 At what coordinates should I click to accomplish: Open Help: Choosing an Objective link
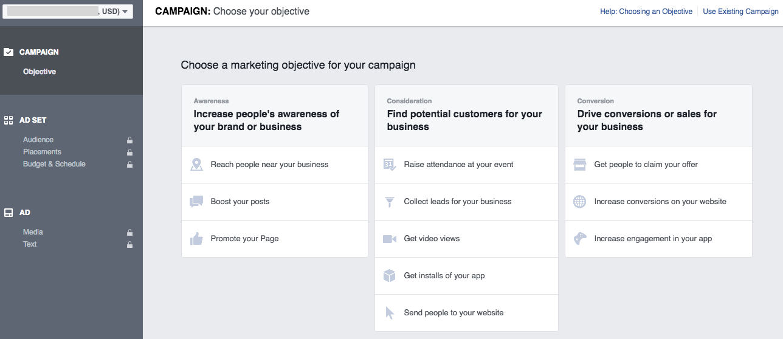pyautogui.click(x=646, y=12)
